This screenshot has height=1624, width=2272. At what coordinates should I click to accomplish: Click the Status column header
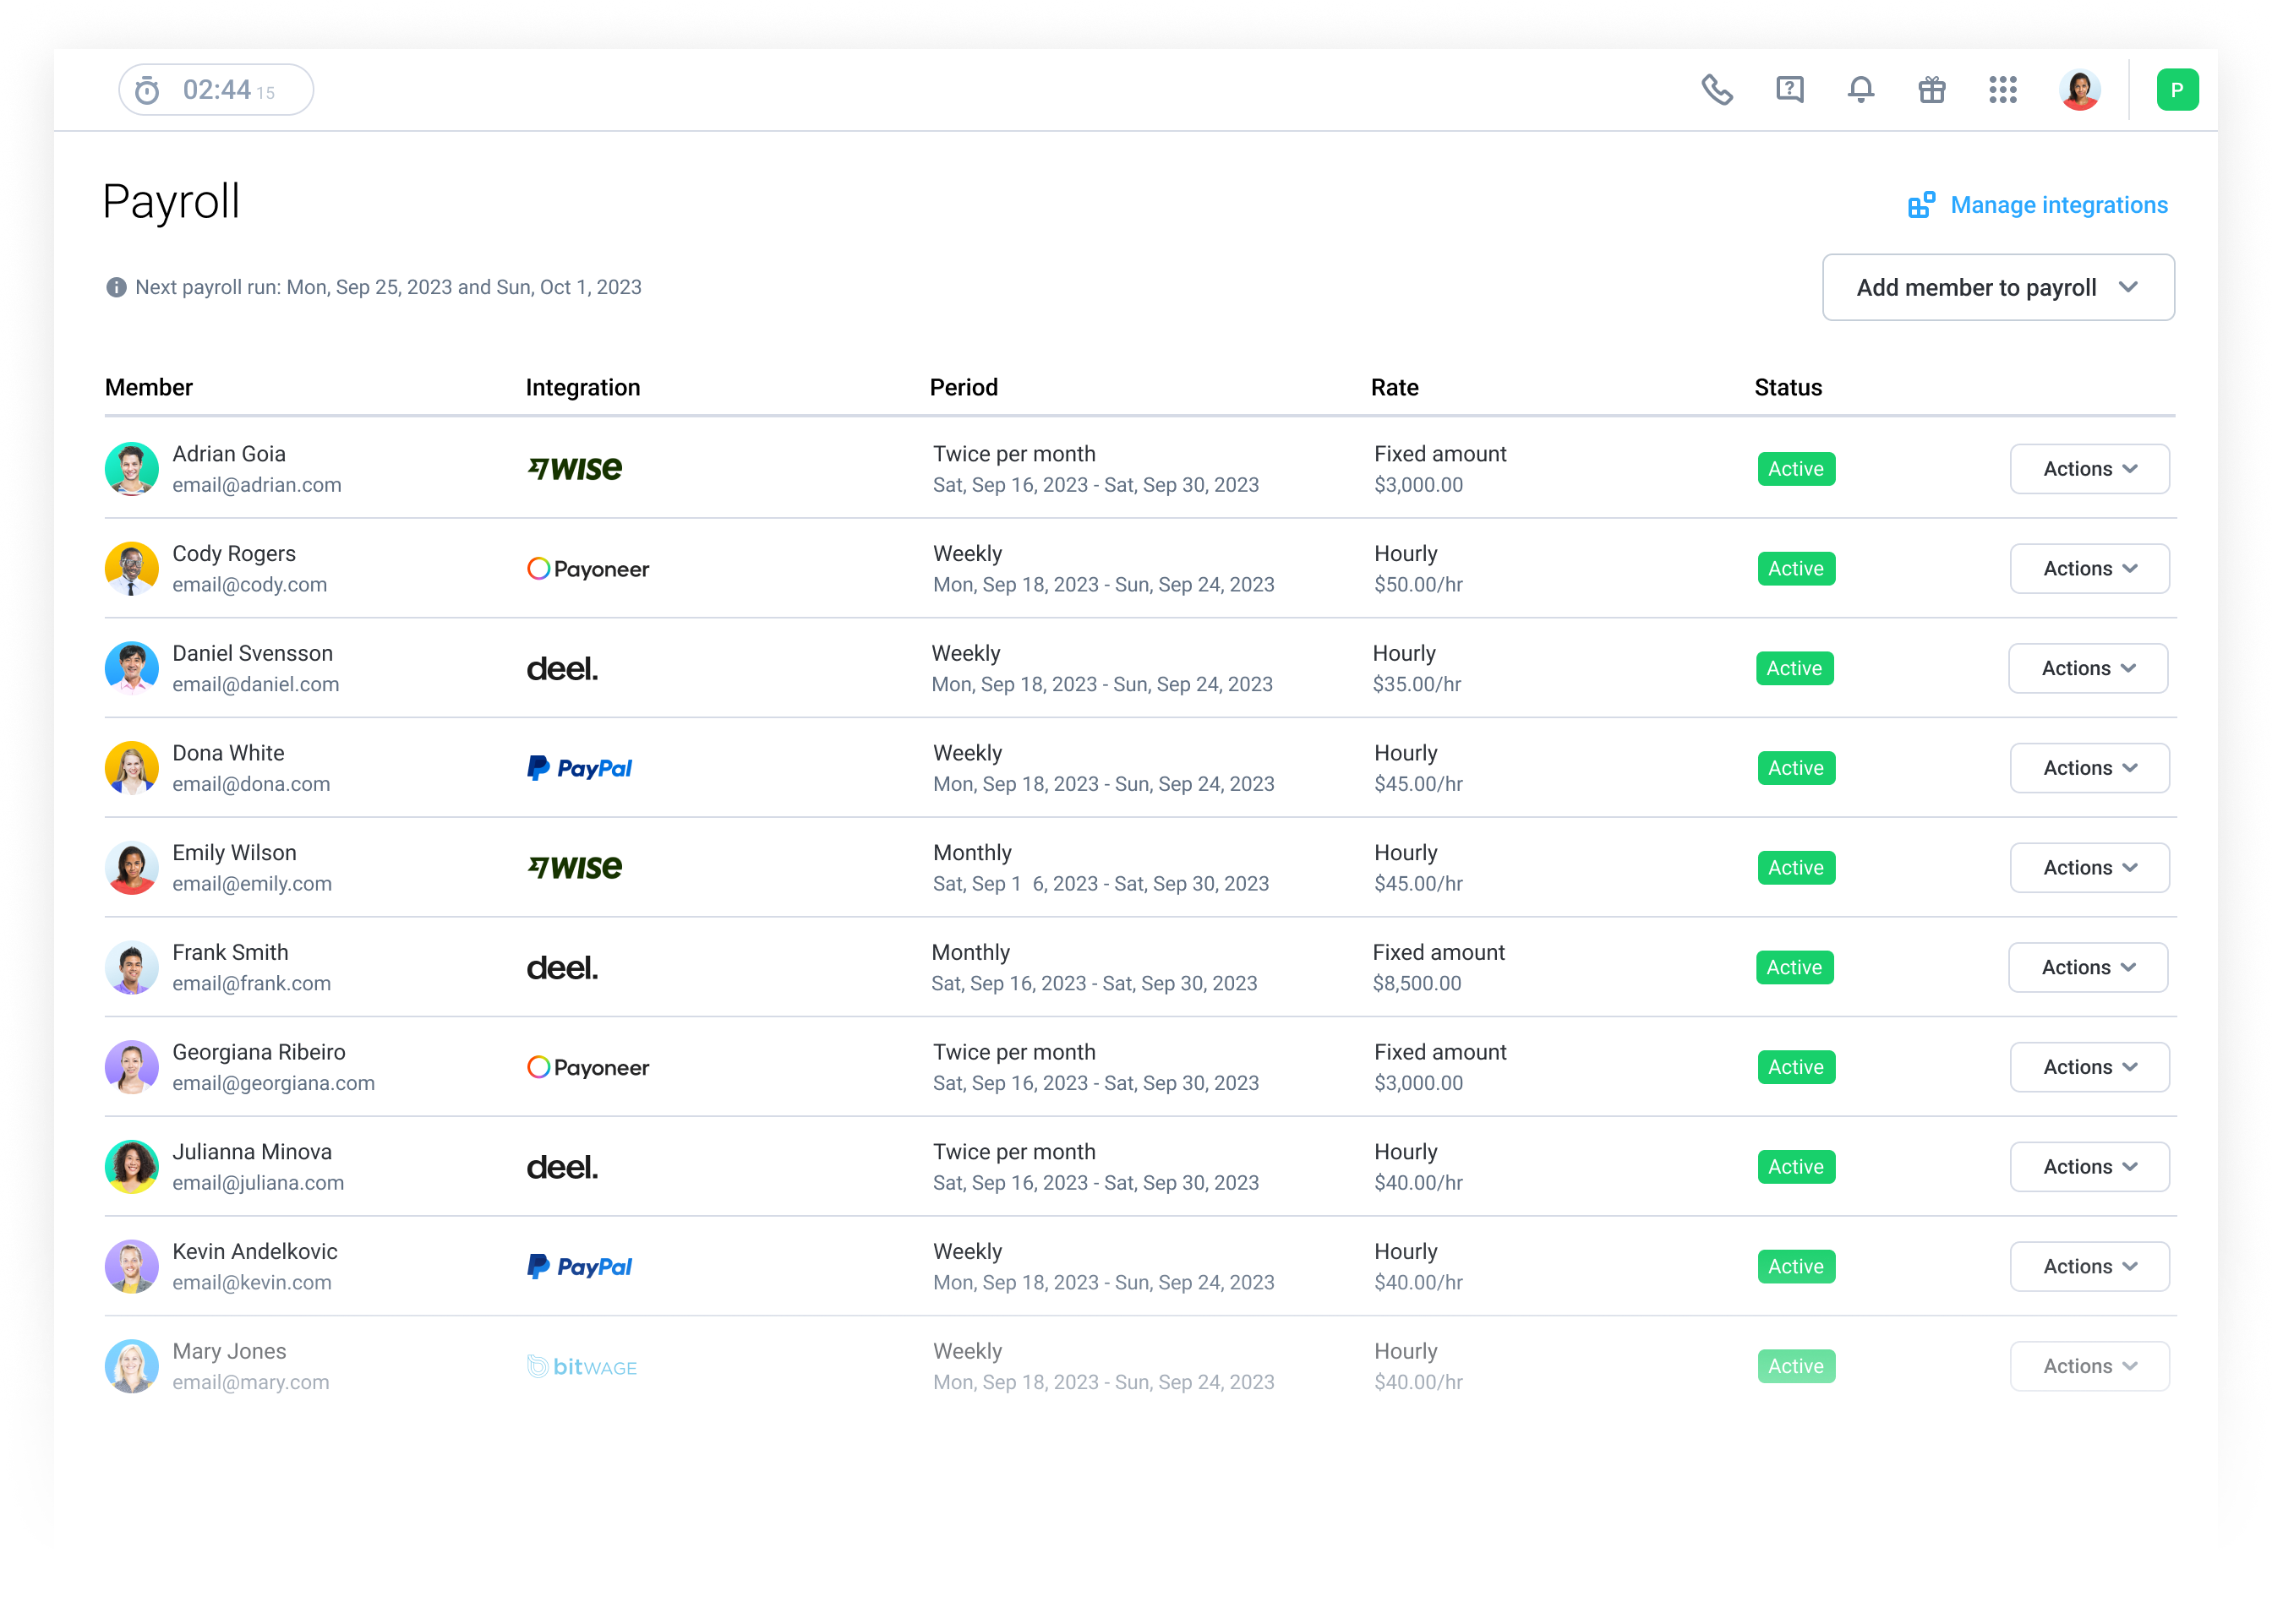(x=1787, y=388)
